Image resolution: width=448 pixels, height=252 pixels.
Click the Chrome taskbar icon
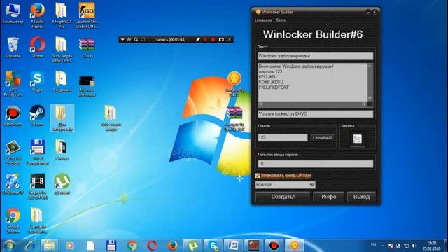132,246
